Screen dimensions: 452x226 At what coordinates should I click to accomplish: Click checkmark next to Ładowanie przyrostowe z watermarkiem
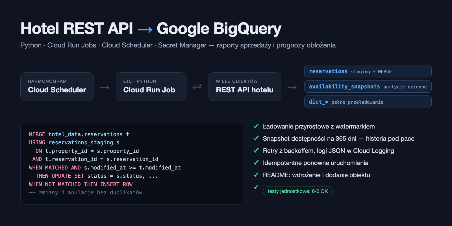[256, 126]
